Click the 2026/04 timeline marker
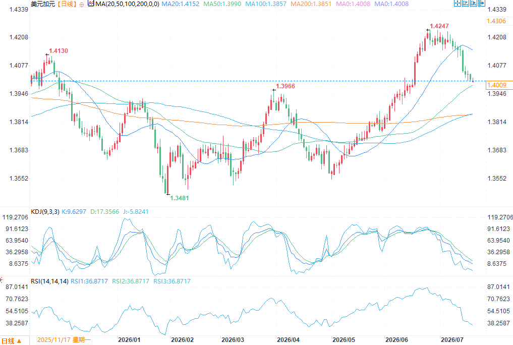The image size is (513, 345). [x=288, y=340]
